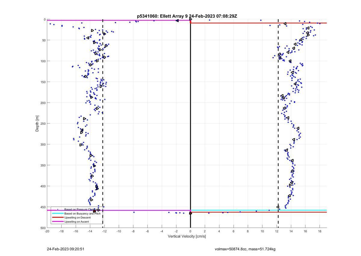This screenshot has height=256, width=361.
Task: Click the velocity axis tick label "-16"
Action: click(x=76, y=231)
